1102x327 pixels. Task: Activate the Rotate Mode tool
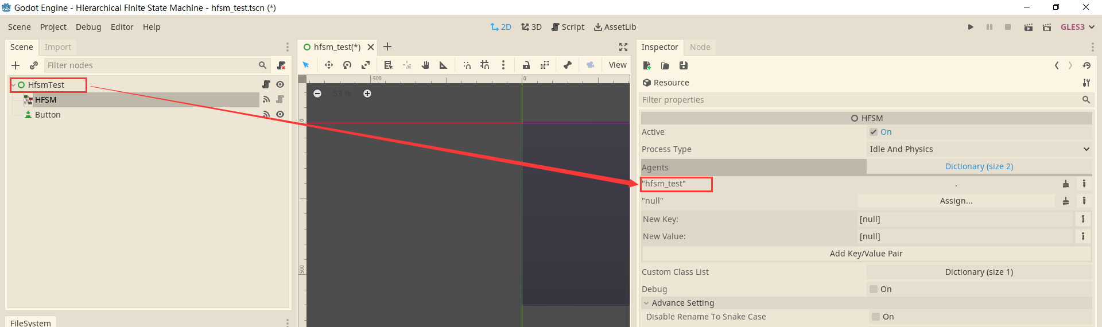pos(347,65)
